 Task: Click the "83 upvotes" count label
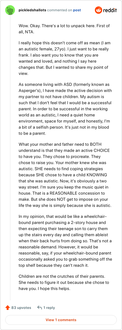tap(21, 308)
